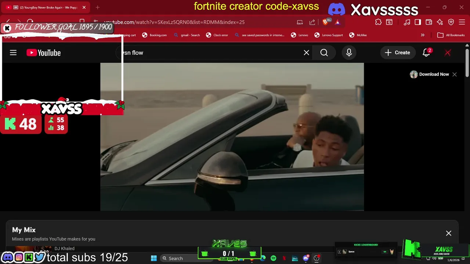Screen dimensions: 470x264
Task: Open the Brave main menu
Action: point(462,22)
